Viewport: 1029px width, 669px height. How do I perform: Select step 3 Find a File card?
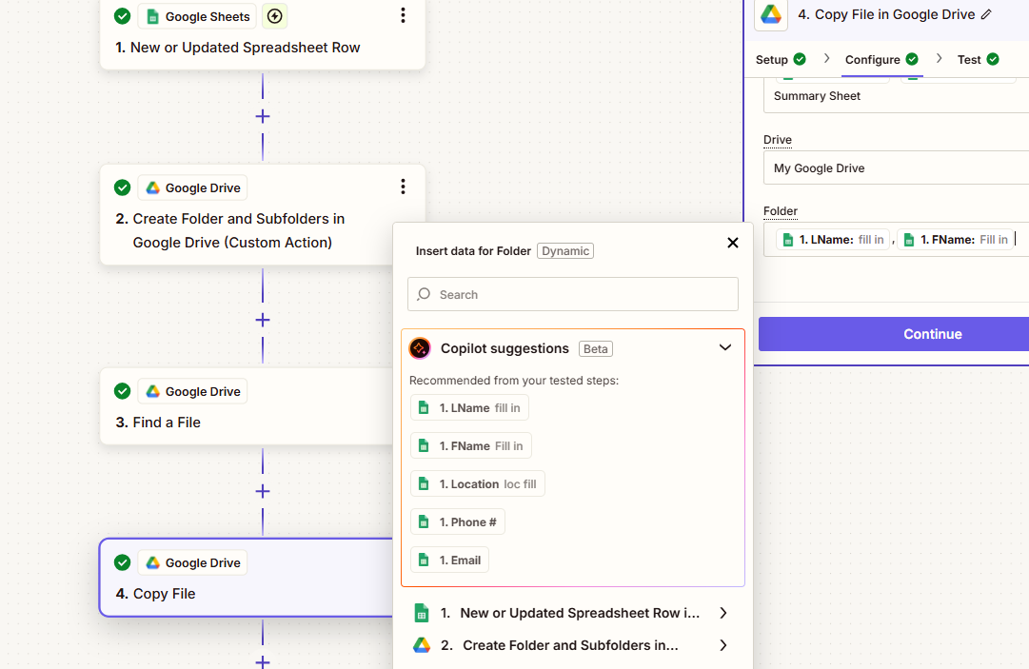[x=247, y=406]
